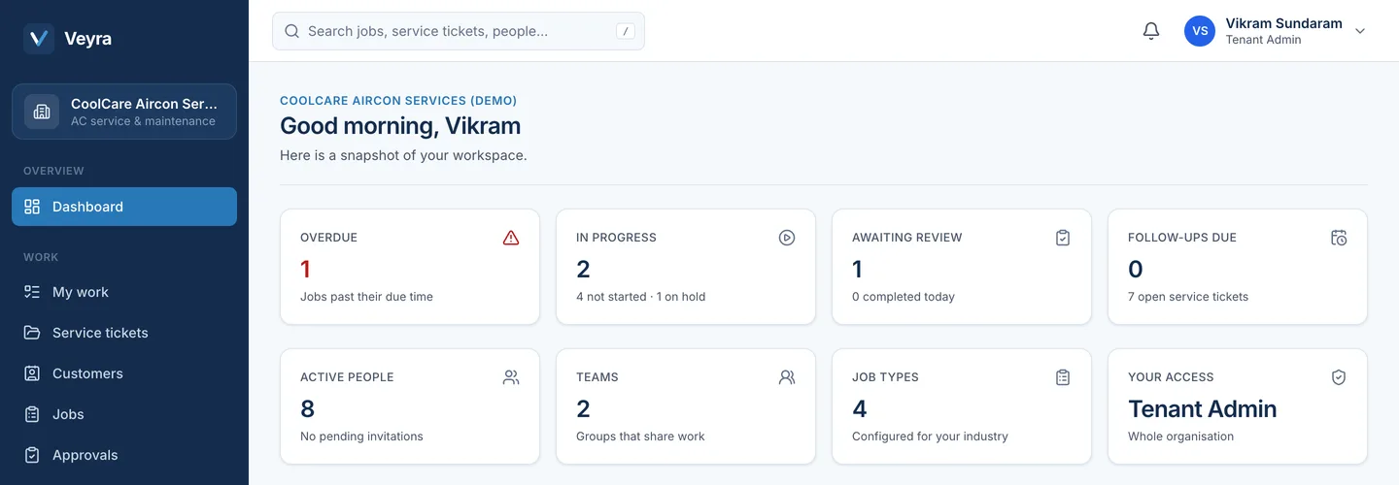This screenshot has width=1399, height=485.
Task: Open the Teams card
Action: [x=686, y=406]
